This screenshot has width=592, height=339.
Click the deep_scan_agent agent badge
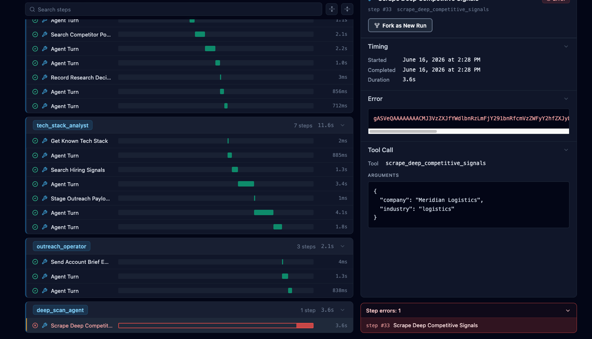(60, 310)
